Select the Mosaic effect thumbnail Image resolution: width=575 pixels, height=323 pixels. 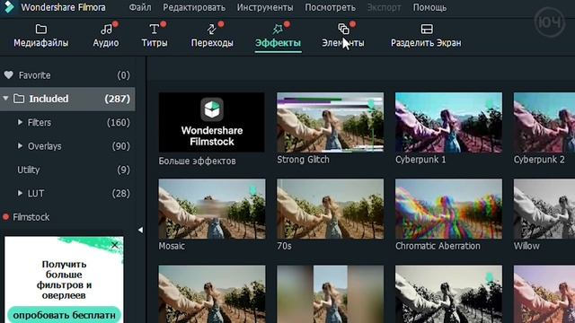pyautogui.click(x=212, y=209)
